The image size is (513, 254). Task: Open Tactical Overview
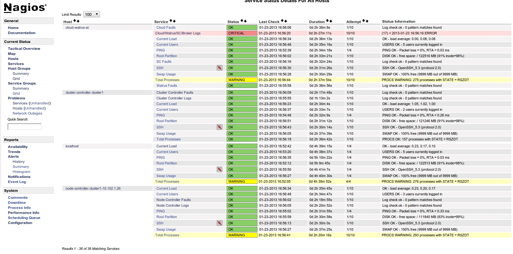tap(24, 49)
